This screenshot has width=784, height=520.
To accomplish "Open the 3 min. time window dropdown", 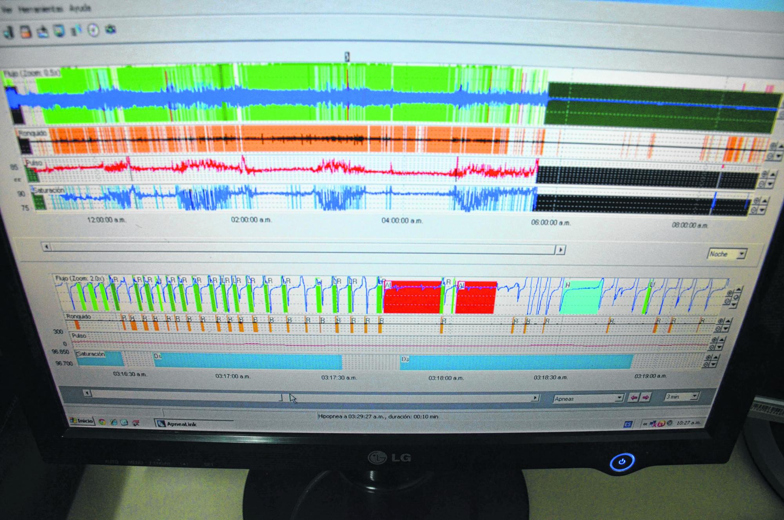I will [694, 397].
